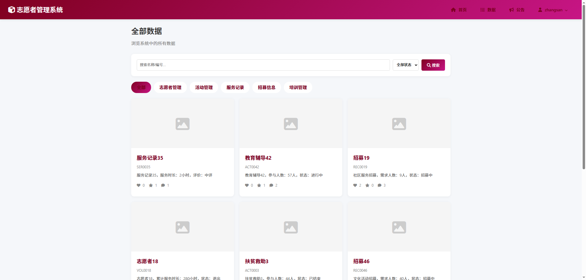Open 公告 in the top navigation
Screen dimensions: 586x280
[x=517, y=10]
